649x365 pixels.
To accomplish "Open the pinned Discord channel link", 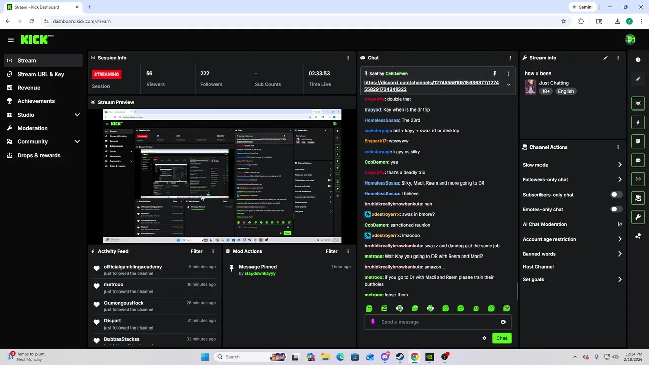I will pos(431,86).
